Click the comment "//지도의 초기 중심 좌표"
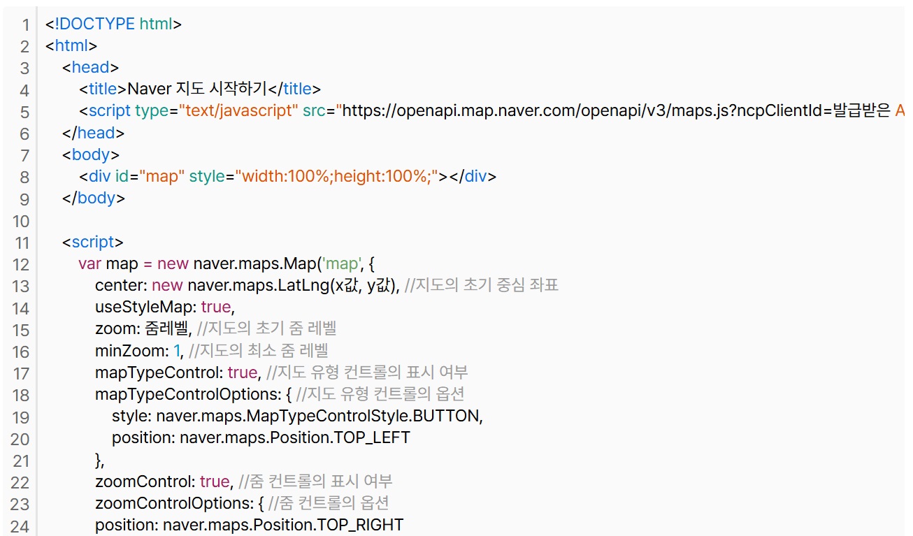Screen dimensions: 913x536 482,285
